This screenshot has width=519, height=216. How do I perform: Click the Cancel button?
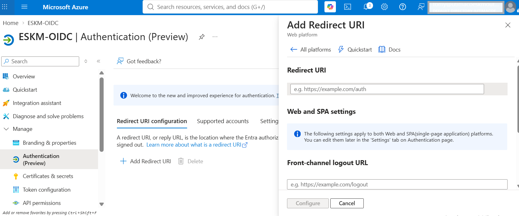click(347, 203)
